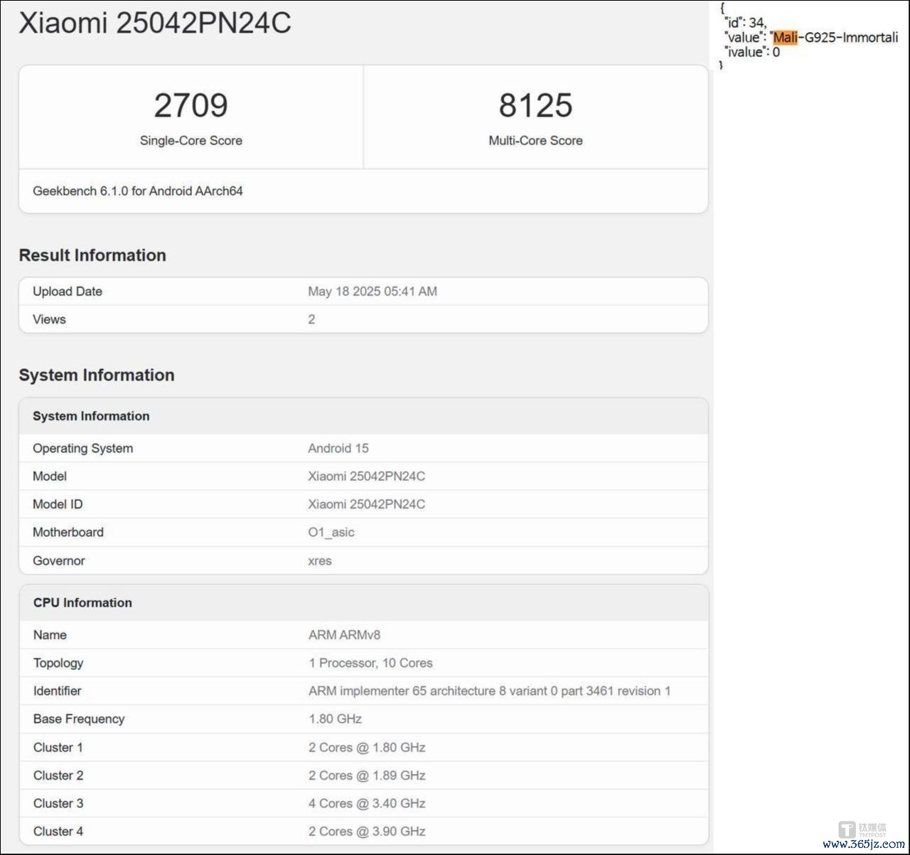The width and height of the screenshot is (910, 855).
Task: Click the Identifier label
Action: click(x=57, y=691)
